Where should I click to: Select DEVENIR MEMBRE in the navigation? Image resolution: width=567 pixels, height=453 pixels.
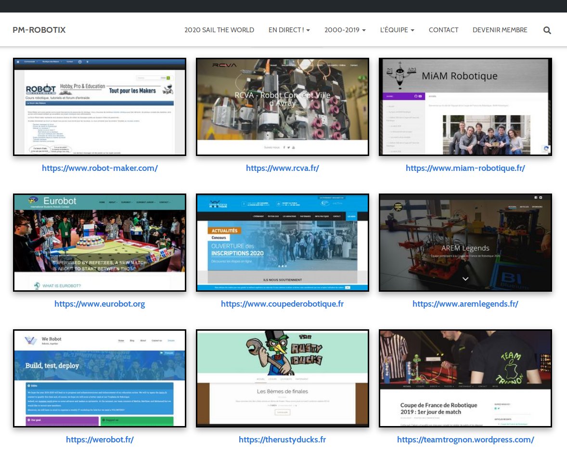click(500, 30)
